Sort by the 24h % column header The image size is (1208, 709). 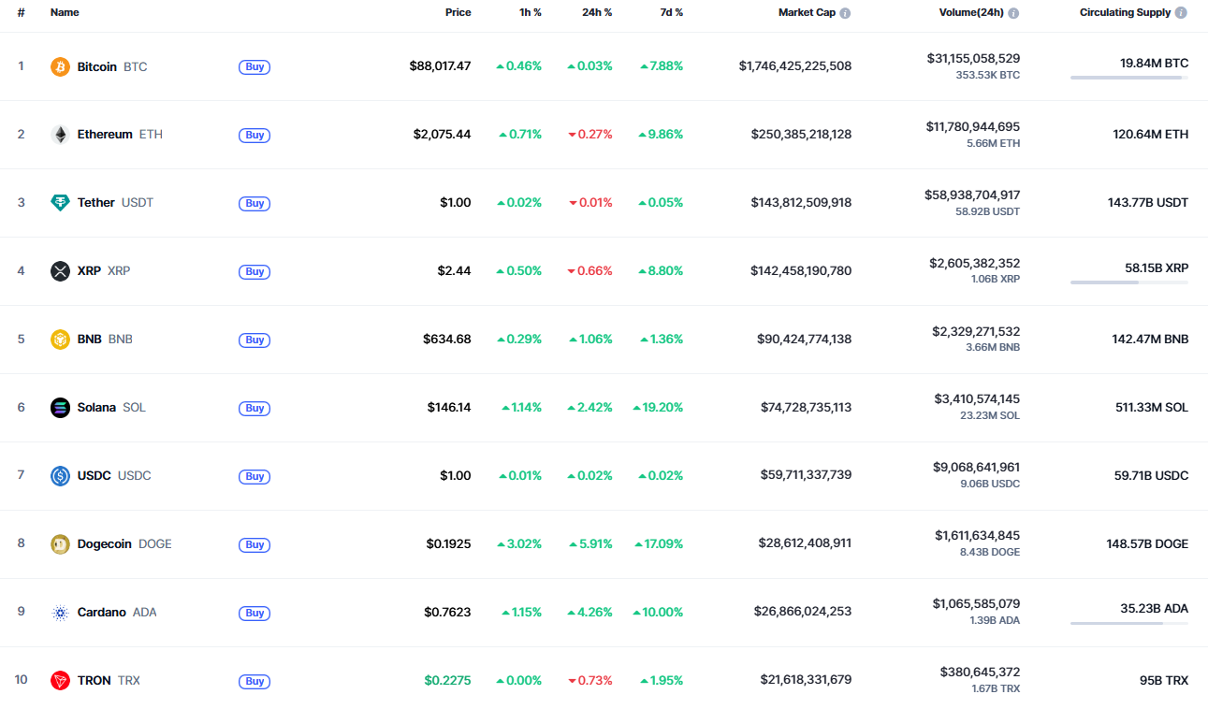597,13
